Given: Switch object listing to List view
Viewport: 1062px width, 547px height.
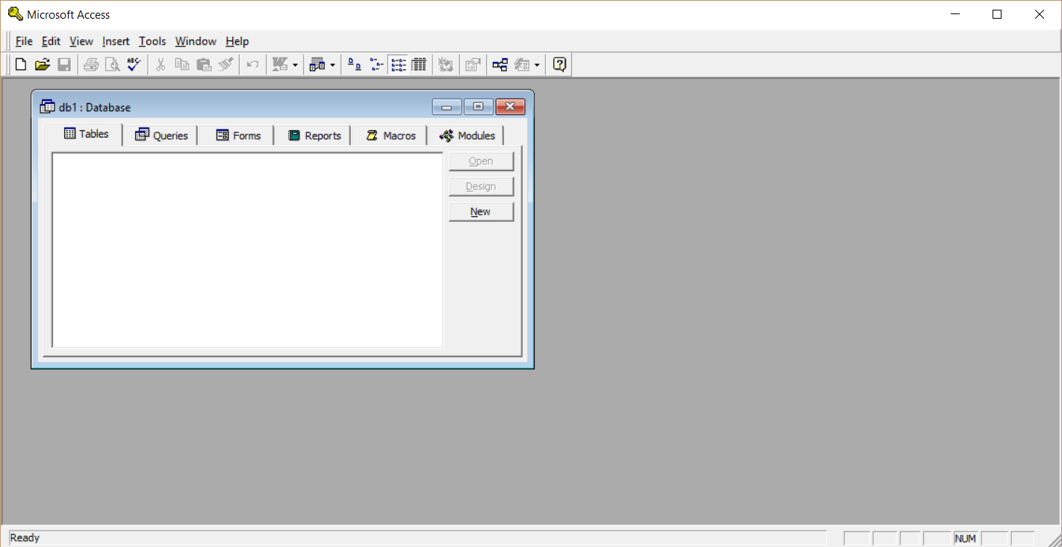Looking at the screenshot, I should tap(398, 64).
